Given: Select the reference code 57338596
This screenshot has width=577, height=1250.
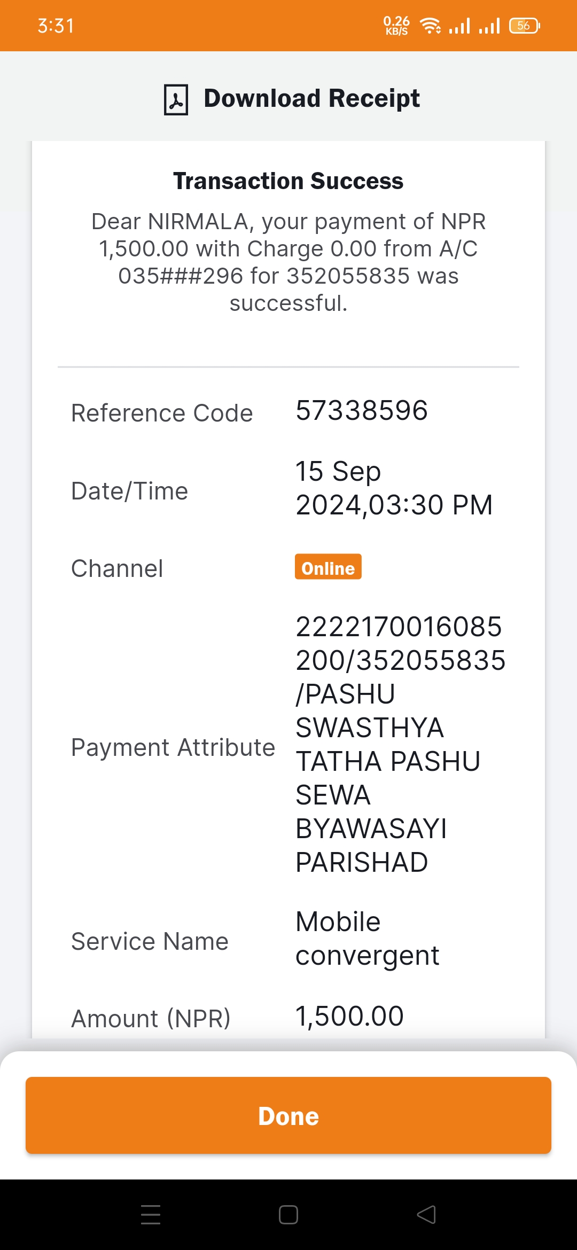Looking at the screenshot, I should (x=362, y=410).
